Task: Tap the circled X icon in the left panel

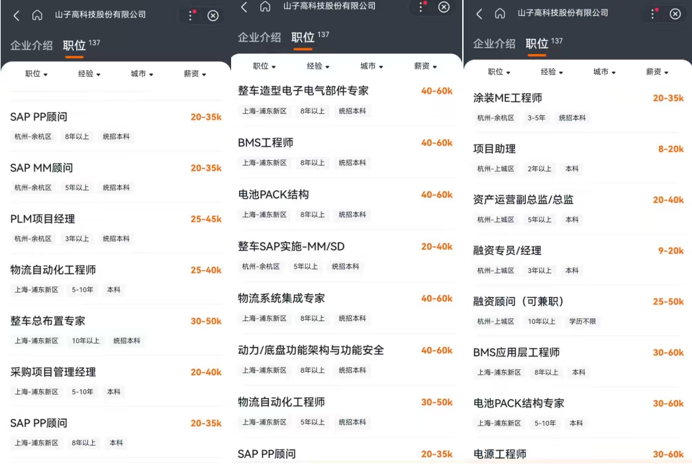Action: 213,16
